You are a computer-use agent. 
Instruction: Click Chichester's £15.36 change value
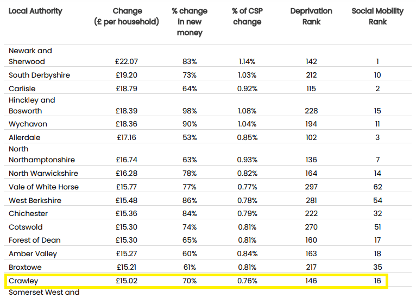click(128, 214)
